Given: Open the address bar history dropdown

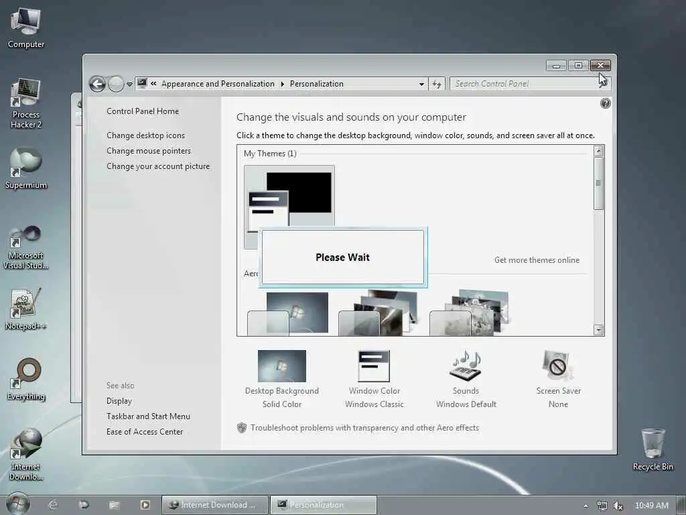Looking at the screenshot, I should (421, 84).
